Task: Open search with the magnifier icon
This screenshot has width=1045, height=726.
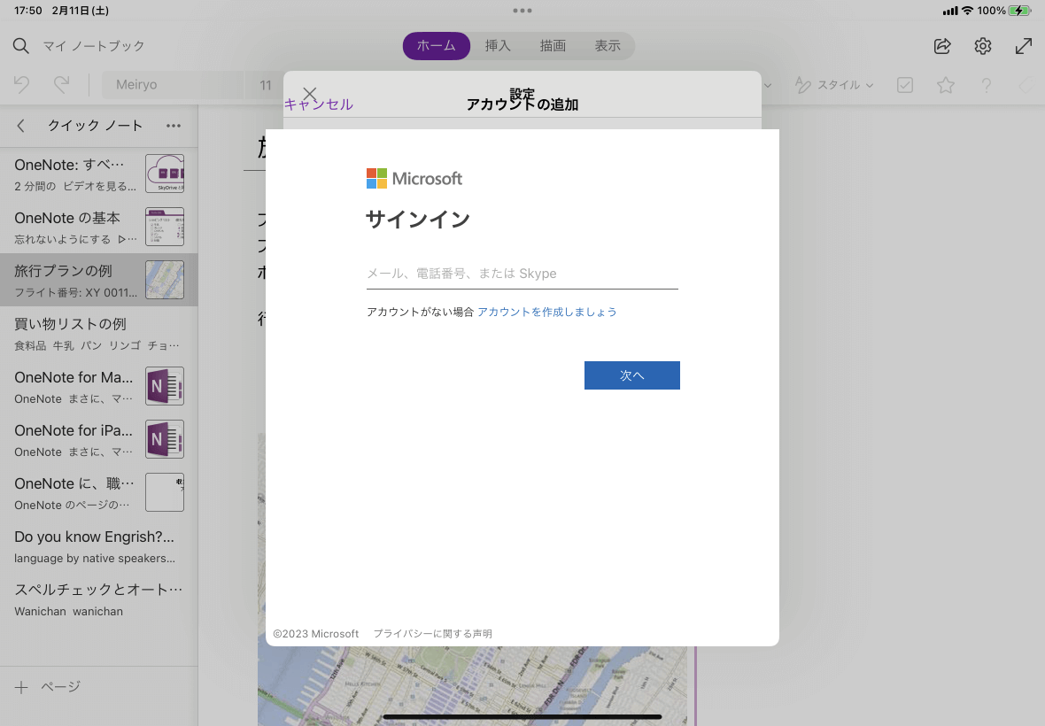Action: coord(20,46)
